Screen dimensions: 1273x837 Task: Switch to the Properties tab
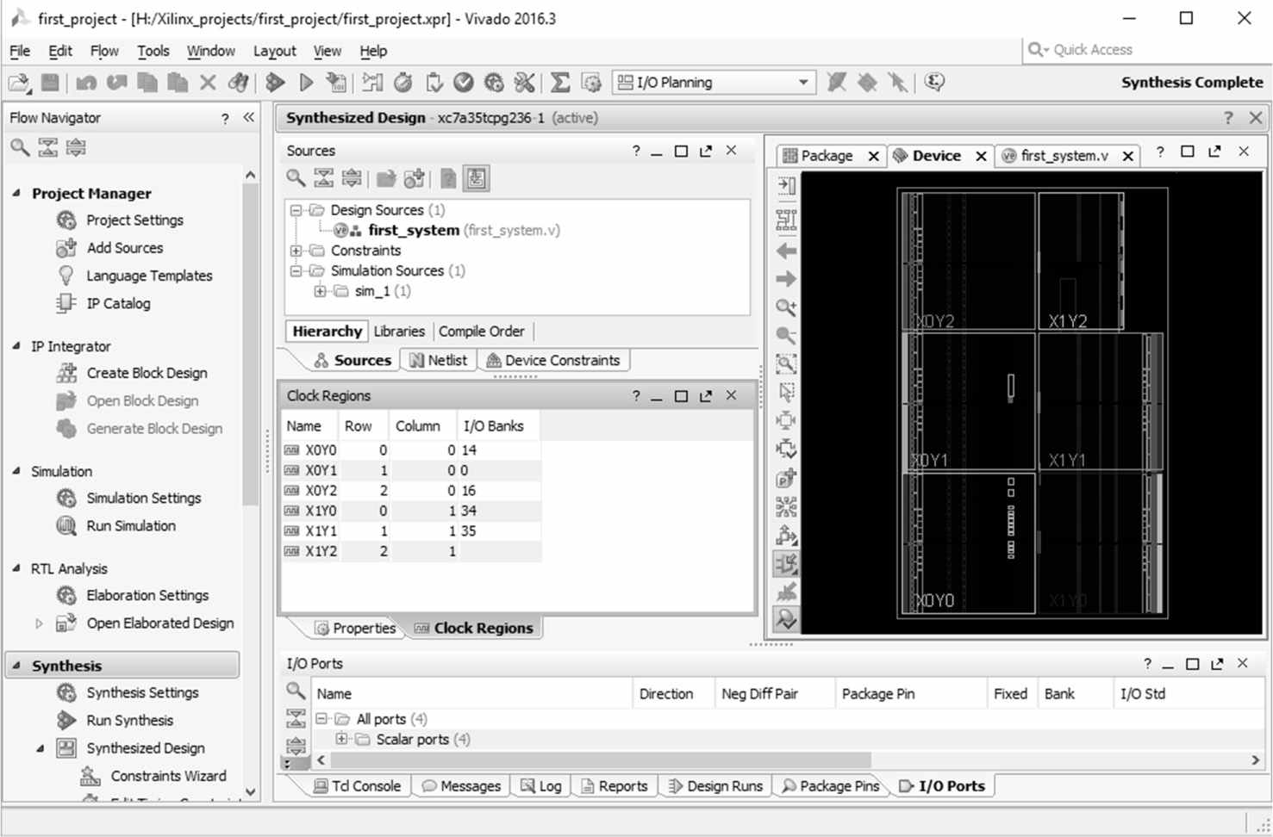click(355, 628)
